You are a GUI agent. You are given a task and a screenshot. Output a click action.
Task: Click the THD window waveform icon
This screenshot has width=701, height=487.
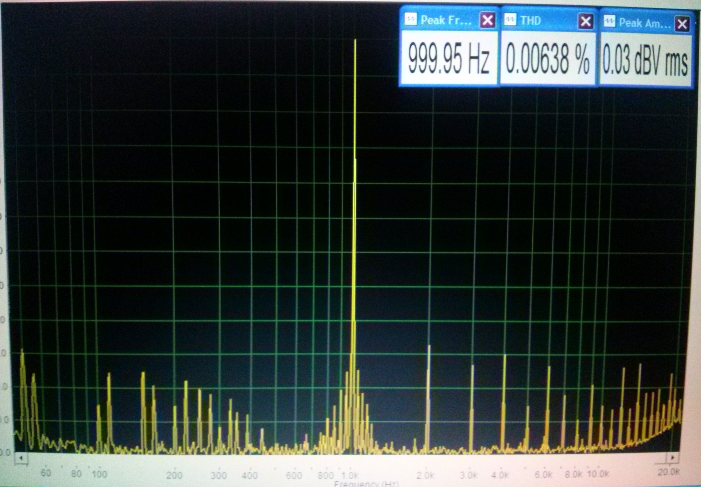click(510, 20)
